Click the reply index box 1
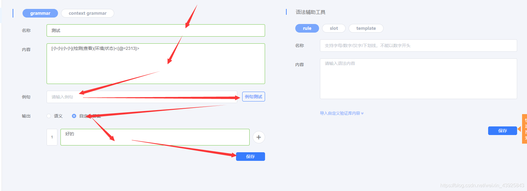This screenshot has width=527, height=191. [x=52, y=137]
